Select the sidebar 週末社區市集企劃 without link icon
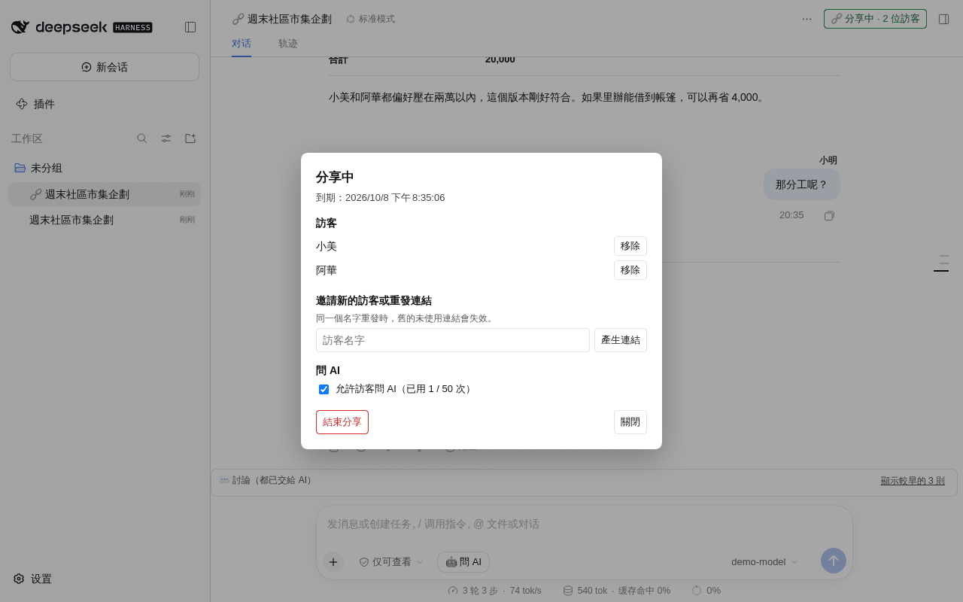Image resolution: width=963 pixels, height=602 pixels. (105, 220)
